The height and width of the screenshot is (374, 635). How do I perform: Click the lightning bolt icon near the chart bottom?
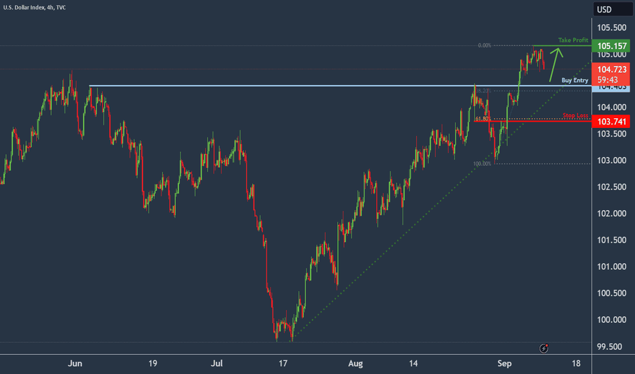click(544, 348)
